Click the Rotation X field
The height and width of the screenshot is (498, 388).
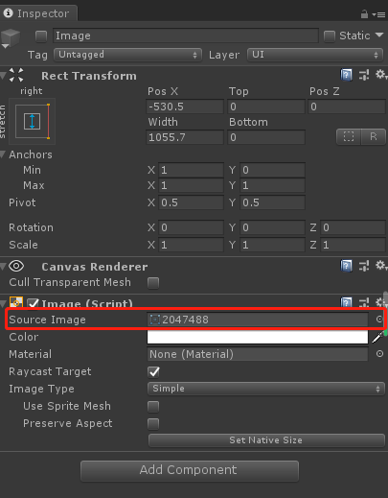pyautogui.click(x=191, y=227)
